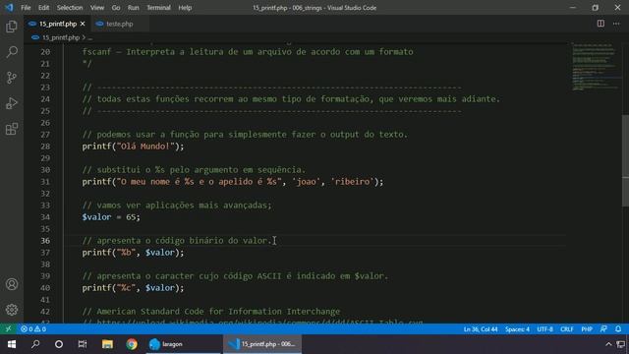
Task: Click the 15_printf.php breadcrumb item
Action: coord(61,37)
